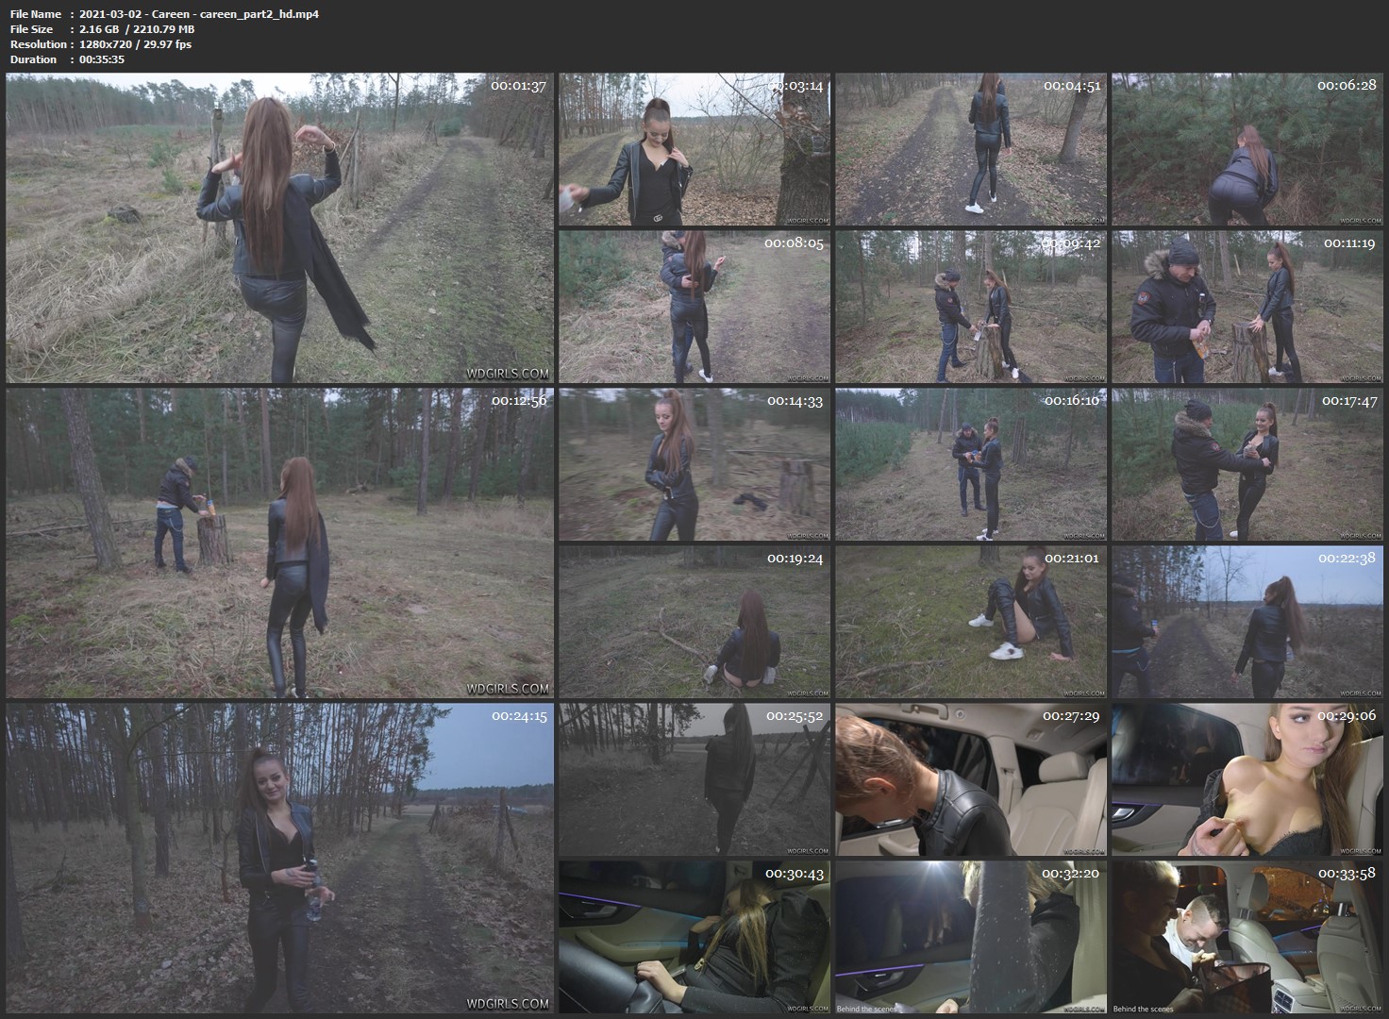
Task: Click the dark frame at 00:25:52
Action: point(694,778)
